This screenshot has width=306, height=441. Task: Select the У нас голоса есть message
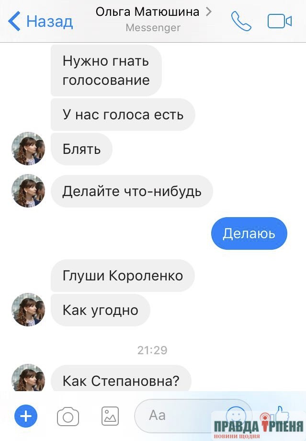click(123, 115)
